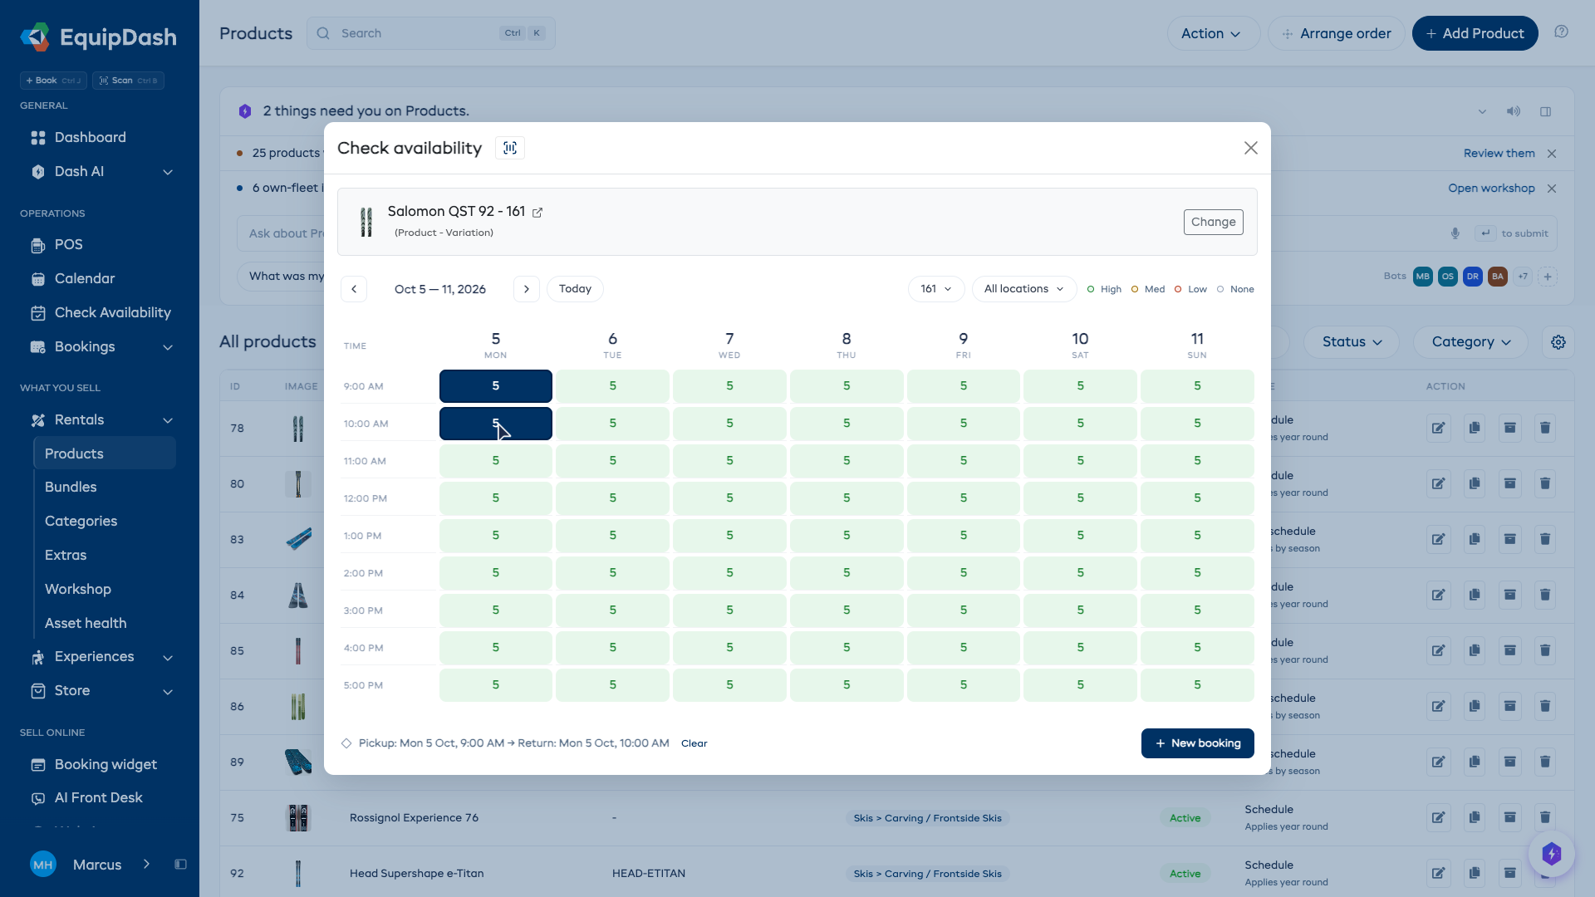Screen dimensions: 1595x897
Task: Click the Products search field
Action: click(x=430, y=33)
